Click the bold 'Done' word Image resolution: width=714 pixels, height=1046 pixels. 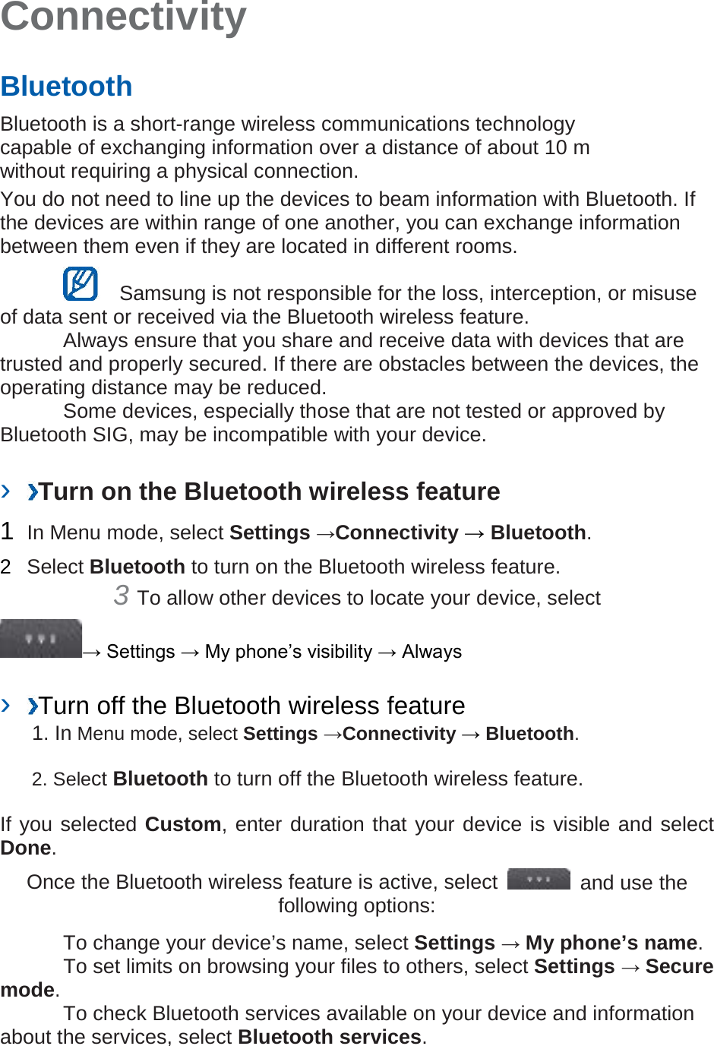coord(26,848)
